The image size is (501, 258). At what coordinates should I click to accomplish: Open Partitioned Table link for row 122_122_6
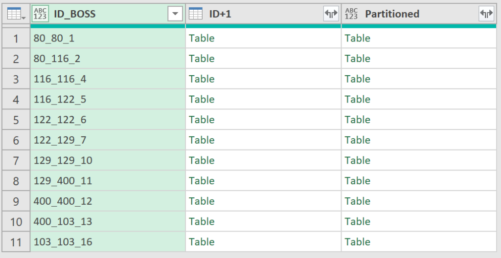358,120
